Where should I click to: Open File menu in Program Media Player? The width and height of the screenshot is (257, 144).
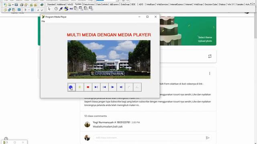click(43, 21)
